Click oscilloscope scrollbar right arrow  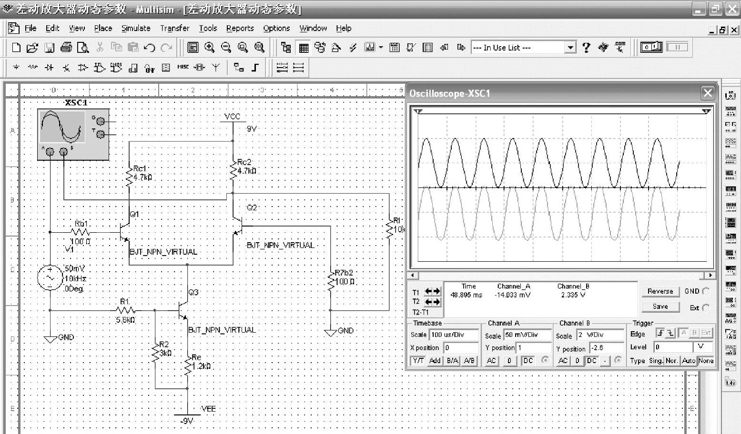tap(711, 275)
